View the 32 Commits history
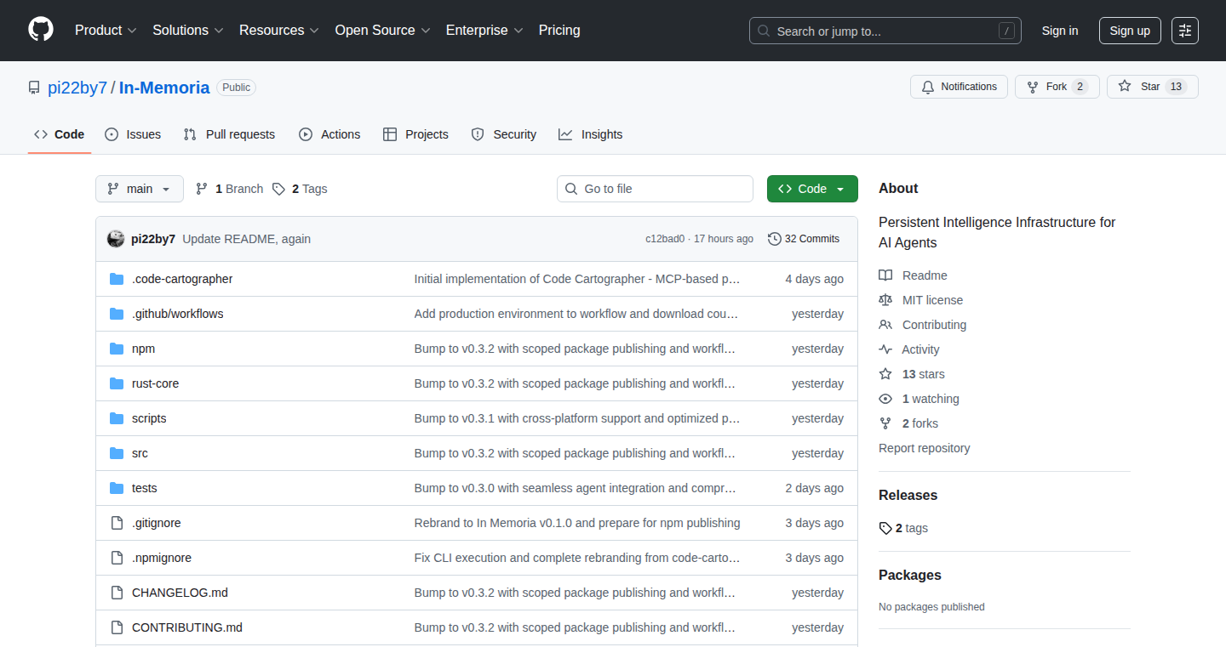The height and width of the screenshot is (647, 1226). 804,239
